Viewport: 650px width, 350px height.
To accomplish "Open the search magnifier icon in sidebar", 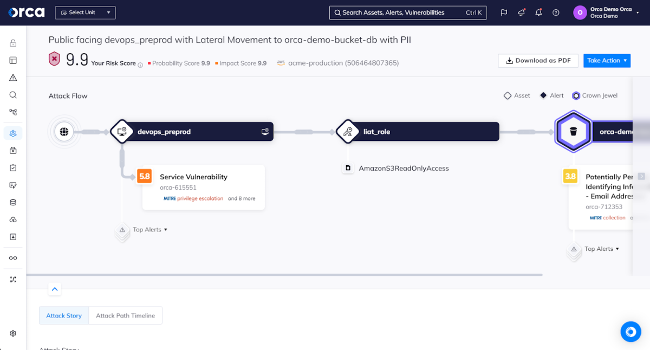I will point(13,95).
